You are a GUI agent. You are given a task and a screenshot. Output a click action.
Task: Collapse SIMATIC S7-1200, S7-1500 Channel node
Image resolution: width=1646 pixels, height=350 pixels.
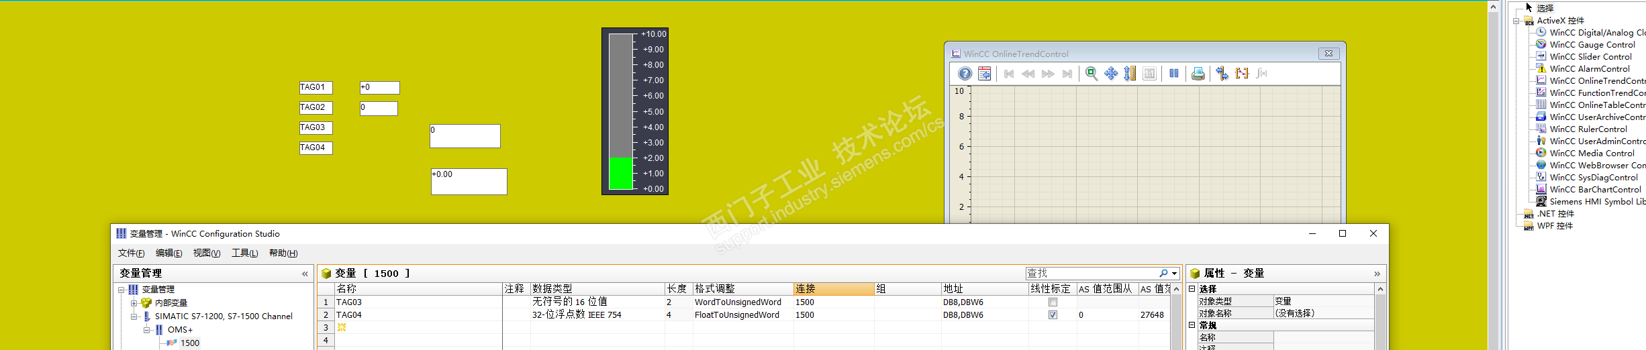[134, 316]
